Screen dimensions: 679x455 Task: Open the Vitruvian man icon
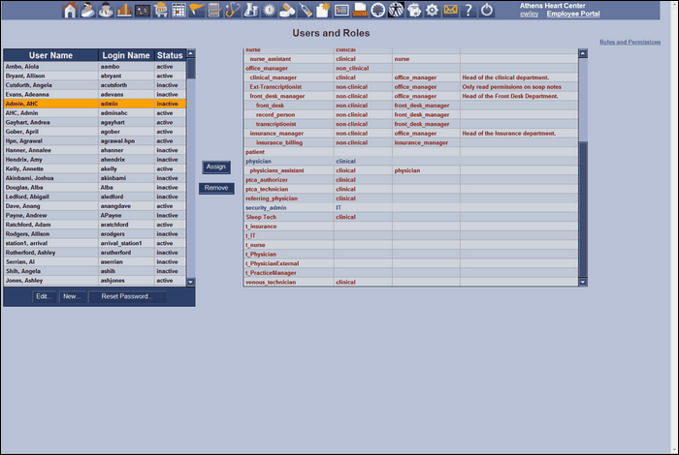click(x=396, y=10)
